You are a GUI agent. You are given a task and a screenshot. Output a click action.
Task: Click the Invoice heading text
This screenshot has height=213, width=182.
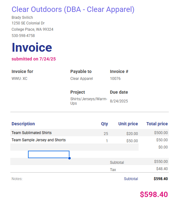[32, 47]
